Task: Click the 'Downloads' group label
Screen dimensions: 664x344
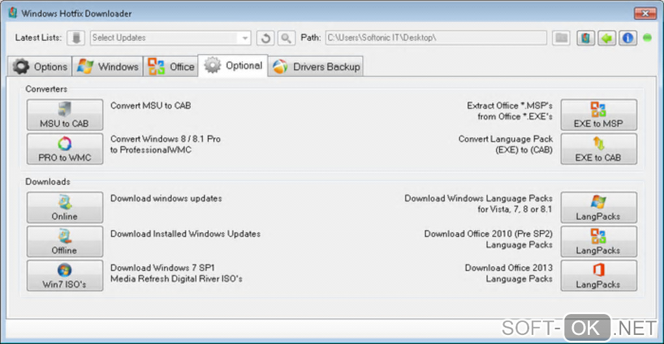Action: pos(48,181)
